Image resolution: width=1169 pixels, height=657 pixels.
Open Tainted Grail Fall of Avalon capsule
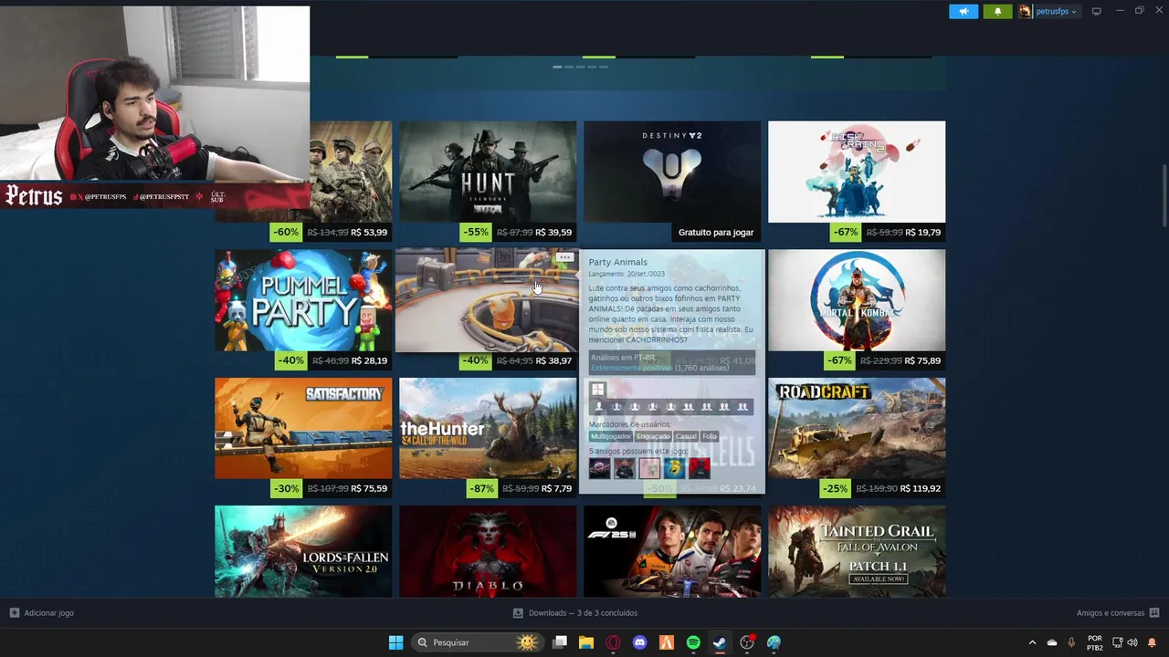[x=857, y=552]
